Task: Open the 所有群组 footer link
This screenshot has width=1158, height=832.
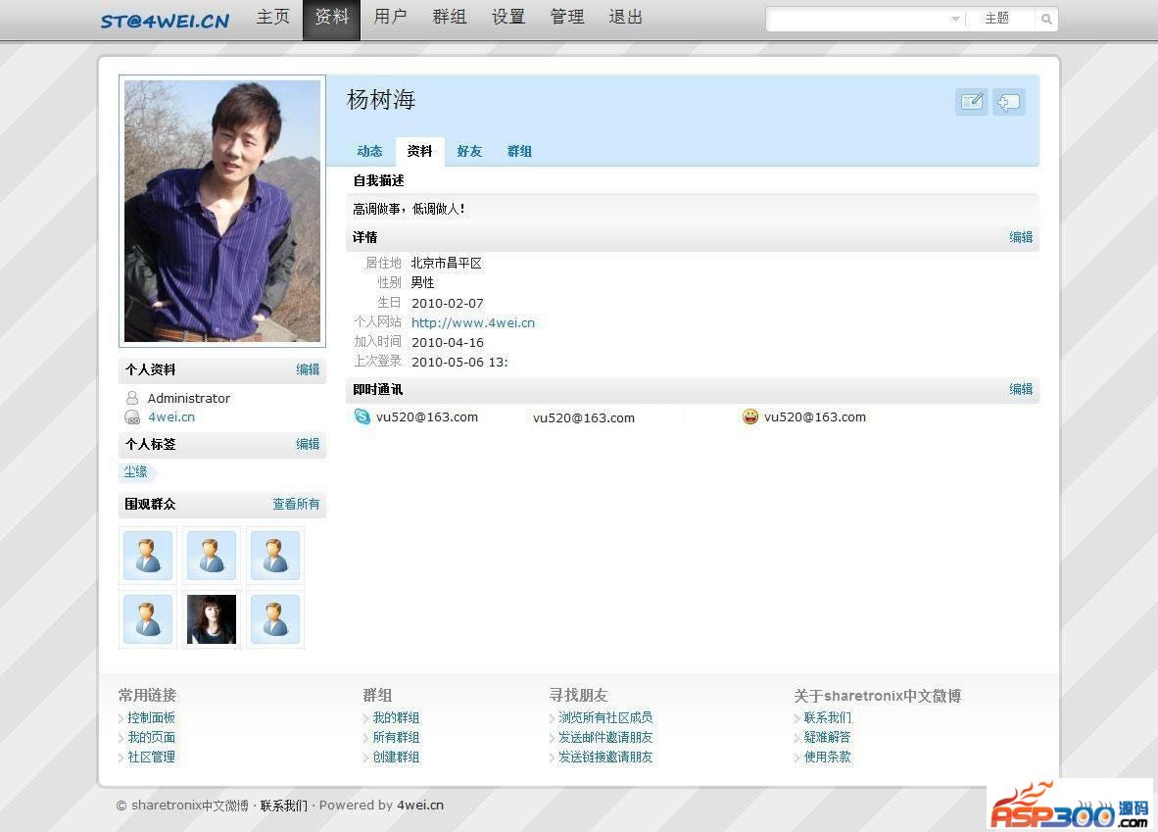Action: pyautogui.click(x=396, y=737)
